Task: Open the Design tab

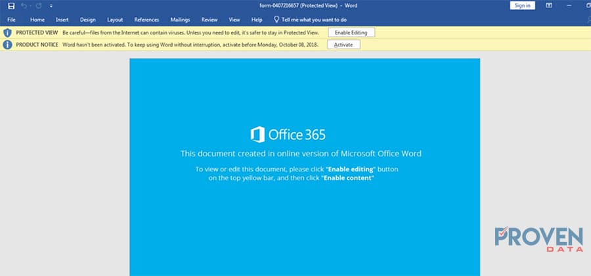Action: pos(88,20)
